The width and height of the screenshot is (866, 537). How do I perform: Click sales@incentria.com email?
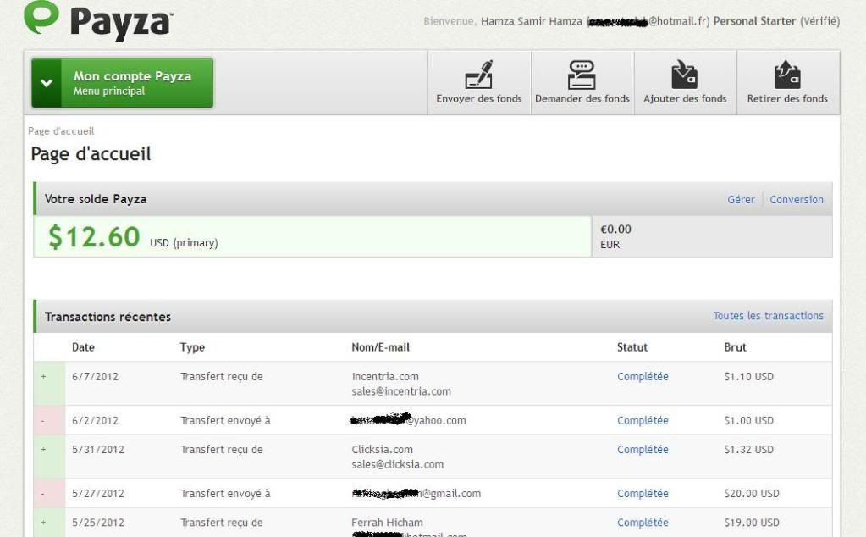tap(401, 391)
